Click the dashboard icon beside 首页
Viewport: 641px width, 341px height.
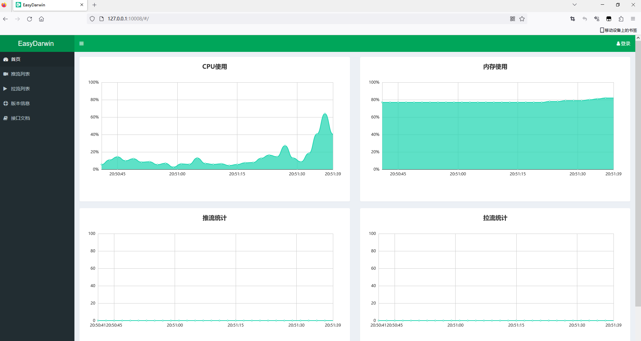pos(6,59)
